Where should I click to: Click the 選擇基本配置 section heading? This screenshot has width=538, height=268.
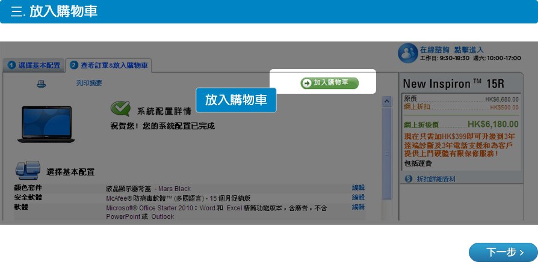[x=70, y=172]
